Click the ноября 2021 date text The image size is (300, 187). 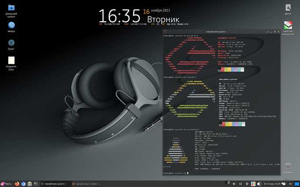pos(160,10)
